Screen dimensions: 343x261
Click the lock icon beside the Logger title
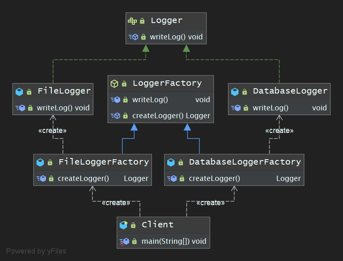coord(142,21)
